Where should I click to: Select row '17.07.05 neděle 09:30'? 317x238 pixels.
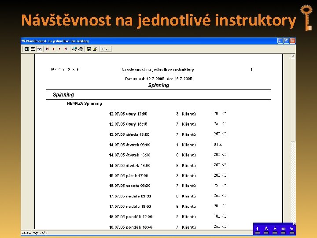(x=167, y=196)
